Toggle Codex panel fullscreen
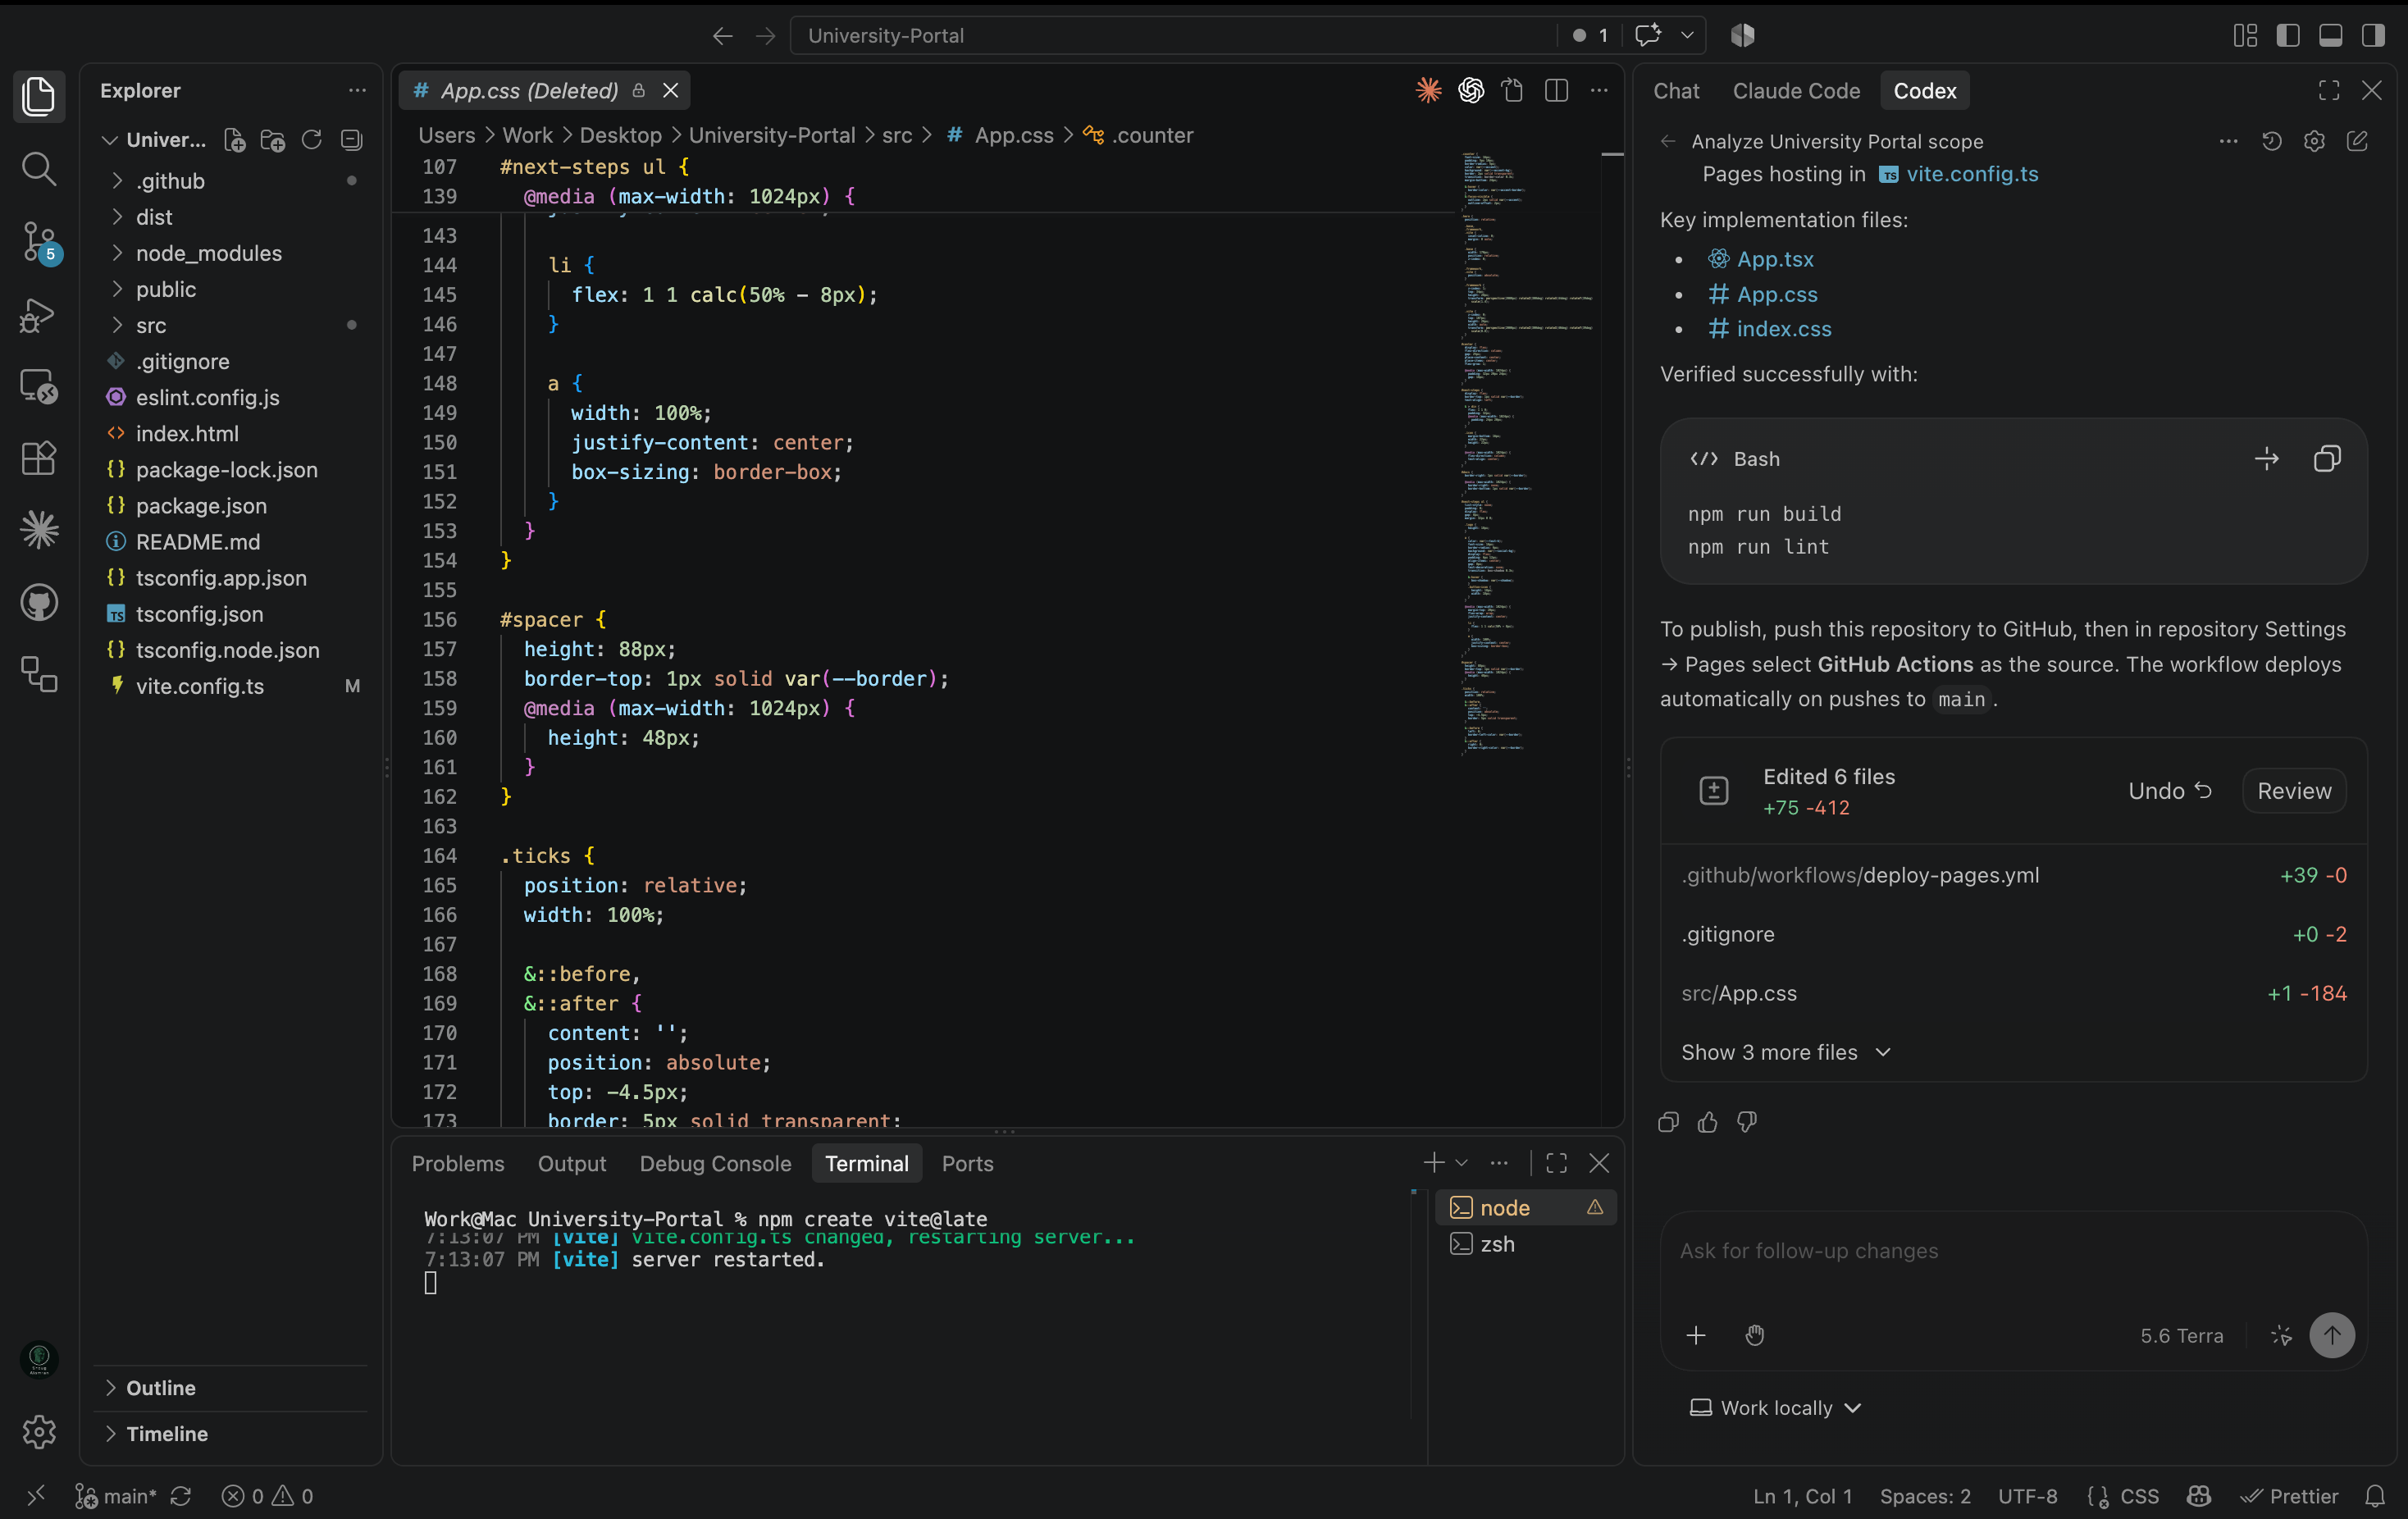The image size is (2408, 1519). pyautogui.click(x=2329, y=90)
